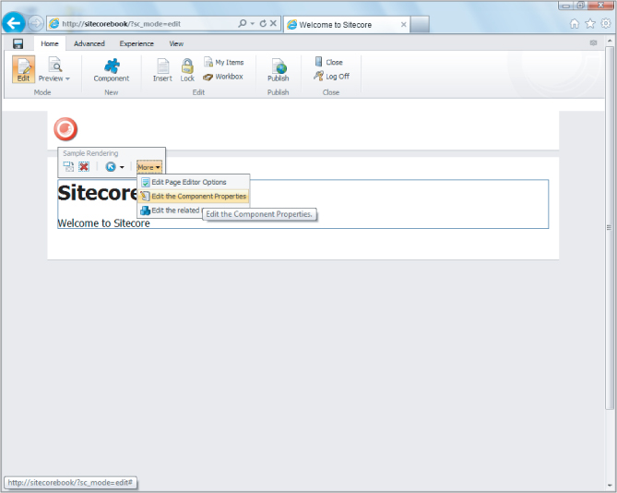This screenshot has width=617, height=493.
Task: Switch to the Advanced ribbon tab
Action: 89,43
